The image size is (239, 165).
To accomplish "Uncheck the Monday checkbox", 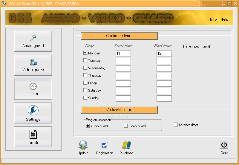I will tap(85, 53).
